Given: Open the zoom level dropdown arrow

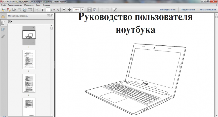Looking at the screenshot, I should point(82,10).
